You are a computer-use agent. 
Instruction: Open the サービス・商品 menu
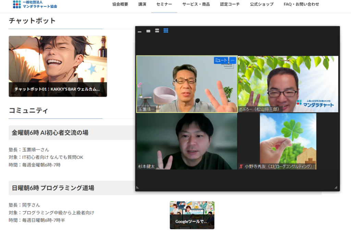196,4
